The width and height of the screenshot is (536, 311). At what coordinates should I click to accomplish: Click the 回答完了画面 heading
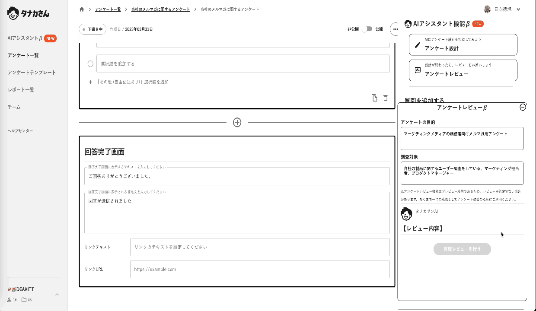[x=105, y=152]
